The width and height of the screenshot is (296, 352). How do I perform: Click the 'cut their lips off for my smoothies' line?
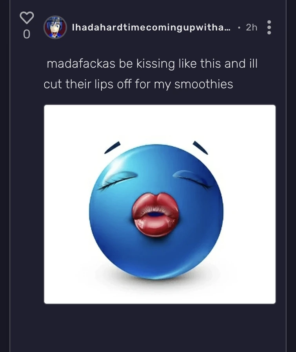click(138, 84)
